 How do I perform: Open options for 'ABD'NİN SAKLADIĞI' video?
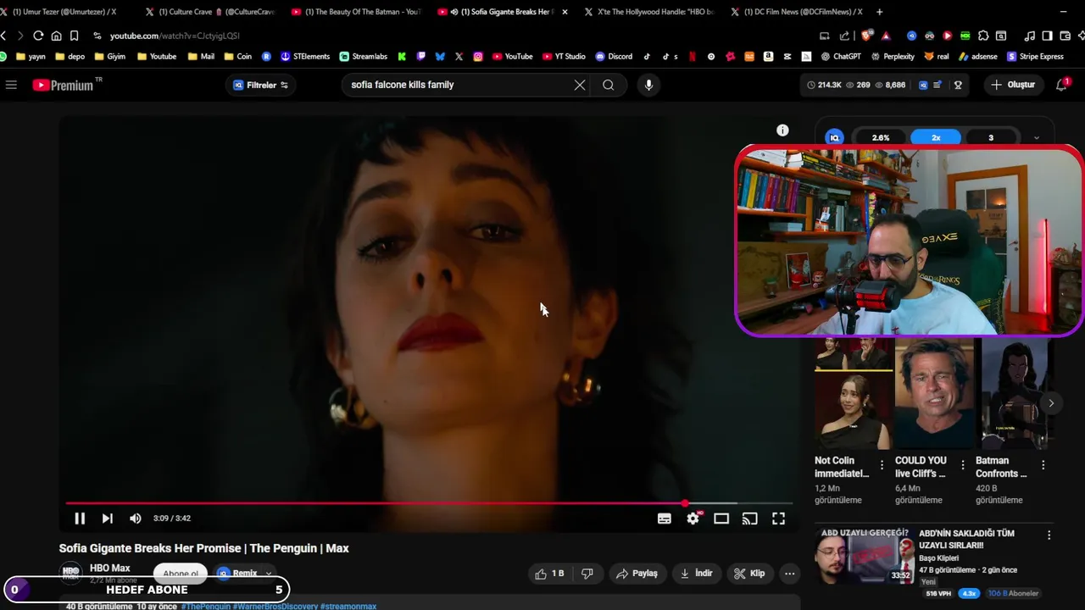(x=1049, y=535)
